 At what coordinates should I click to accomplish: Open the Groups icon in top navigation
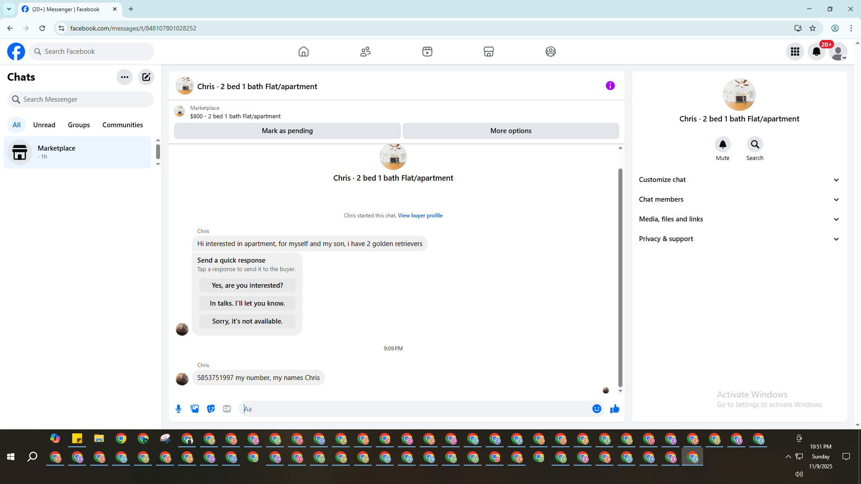[x=551, y=52]
